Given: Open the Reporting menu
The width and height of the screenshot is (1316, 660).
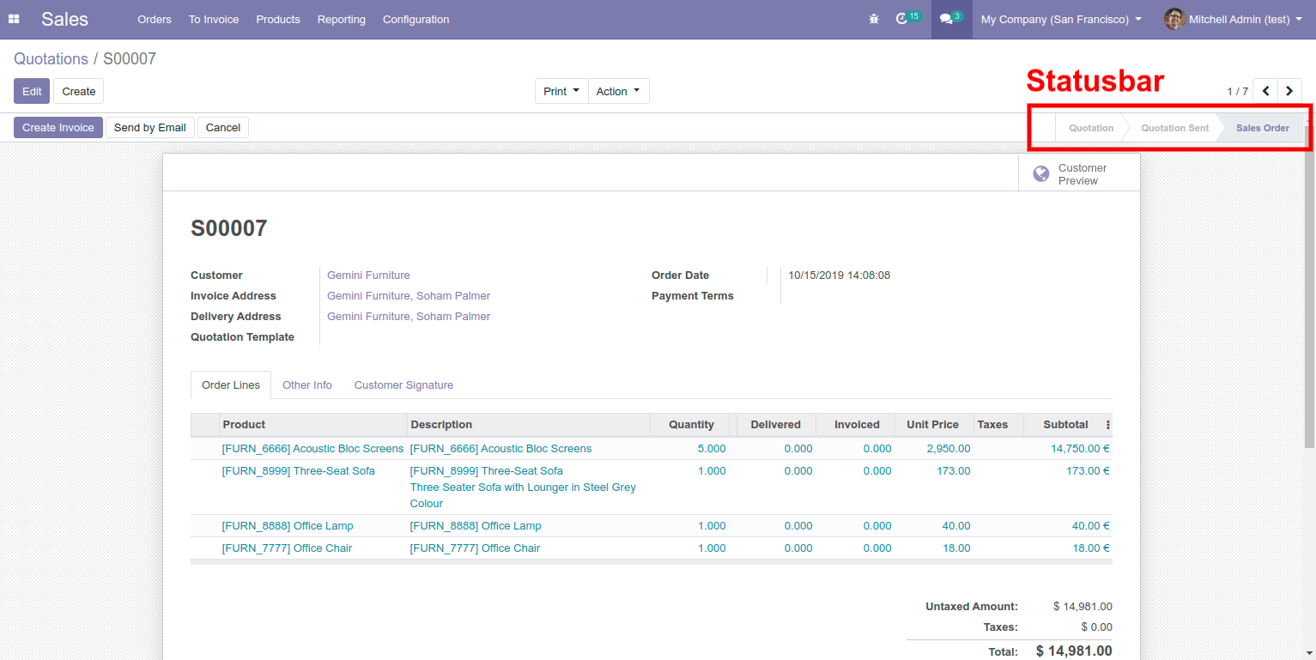Looking at the screenshot, I should tap(341, 19).
